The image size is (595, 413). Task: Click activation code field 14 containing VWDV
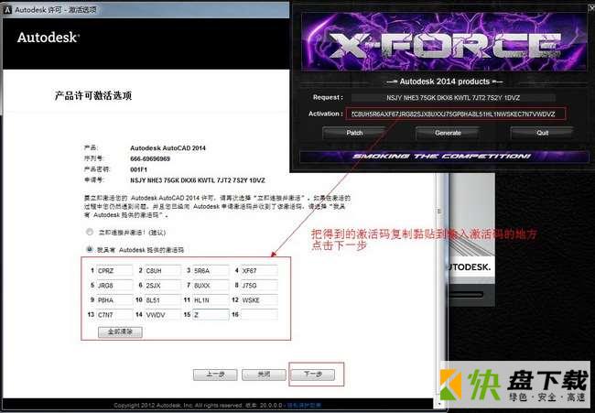tap(163, 315)
